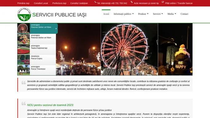Select the ferris wheel slide thumbnail
The width and height of the screenshot is (210, 118).
click(x=24, y=28)
